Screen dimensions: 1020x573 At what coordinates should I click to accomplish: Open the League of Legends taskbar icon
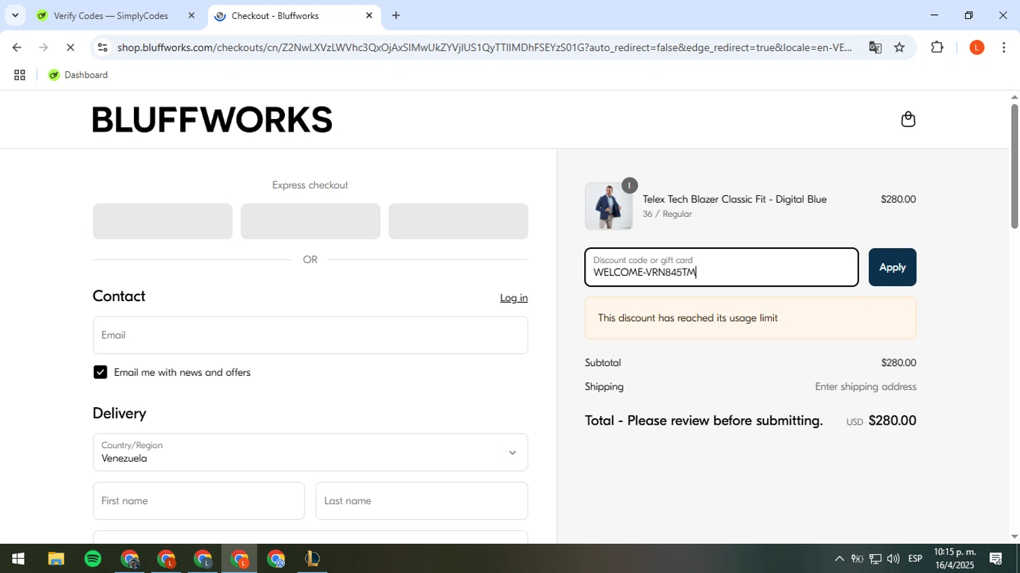tap(312, 559)
